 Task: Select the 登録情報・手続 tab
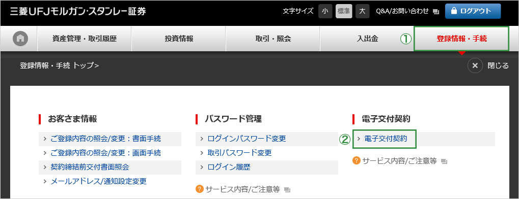461,39
